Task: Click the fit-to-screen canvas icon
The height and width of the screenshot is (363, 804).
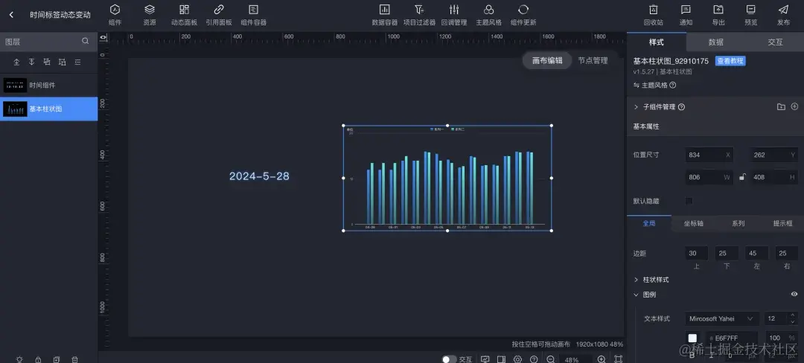Action: [x=619, y=359]
